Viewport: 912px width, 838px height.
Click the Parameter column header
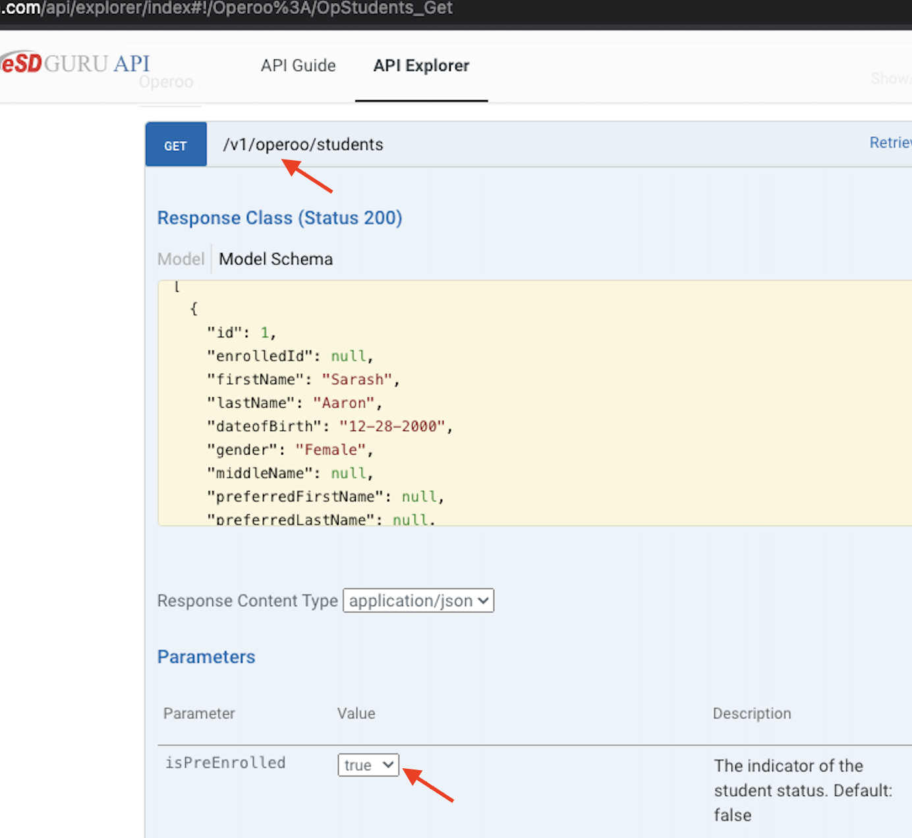point(199,713)
